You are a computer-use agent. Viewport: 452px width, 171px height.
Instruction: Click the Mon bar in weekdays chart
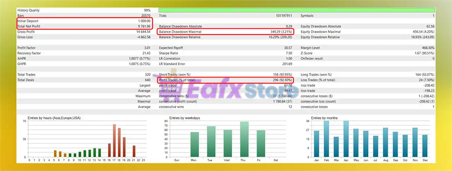195,145
